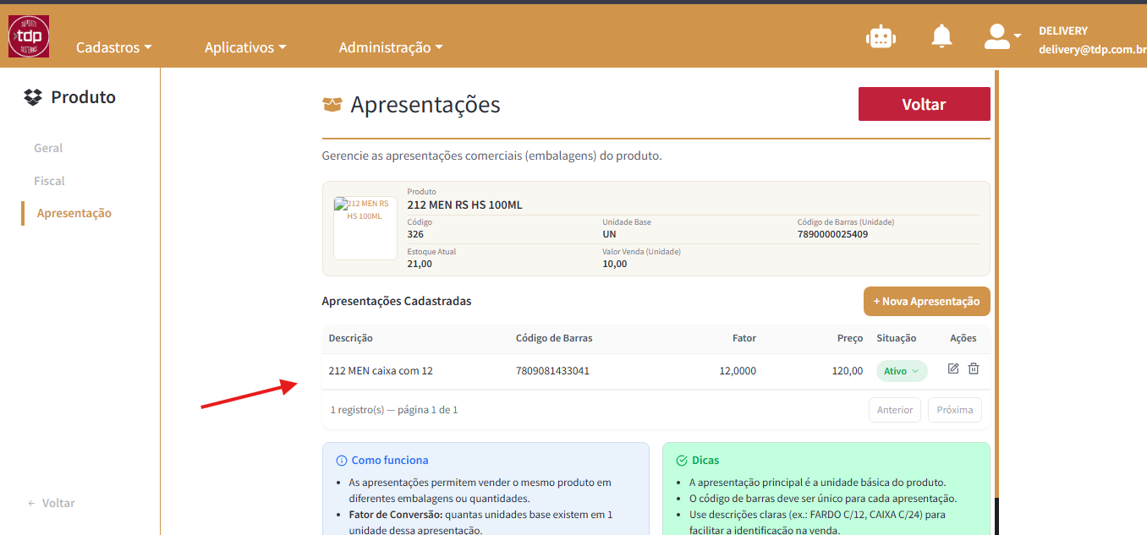Click the barcode 7809081433041 cell

pos(552,371)
